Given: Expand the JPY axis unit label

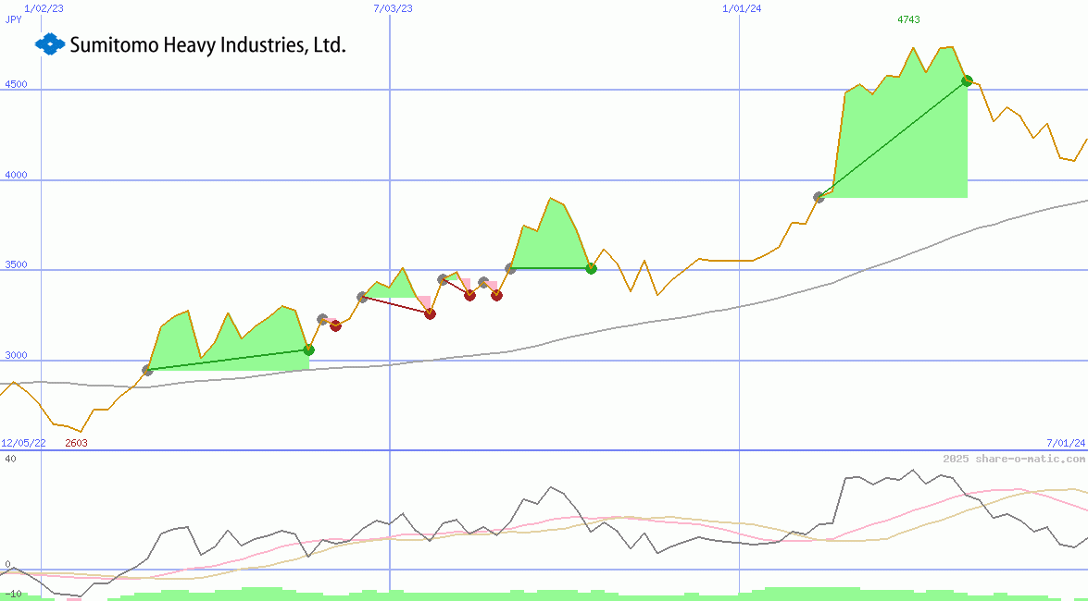Looking at the screenshot, I should point(13,19).
